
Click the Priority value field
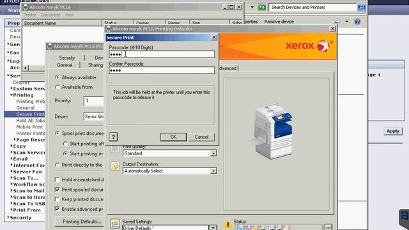(94, 101)
